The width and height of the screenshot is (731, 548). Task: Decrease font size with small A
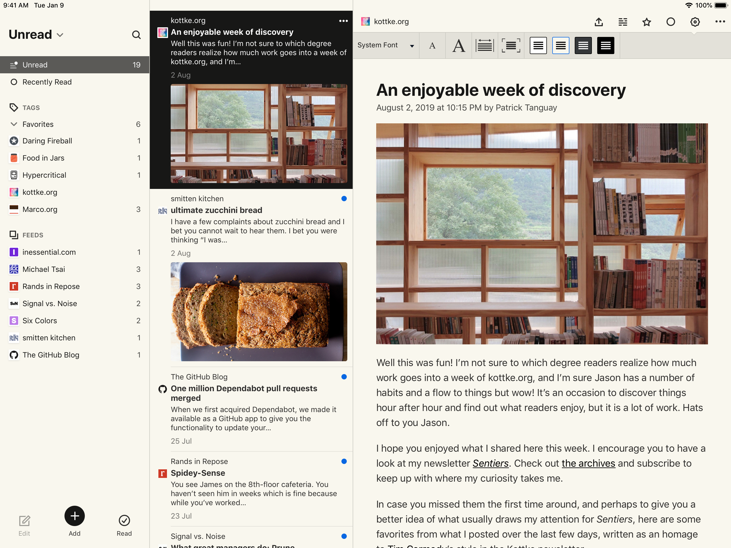pos(432,45)
